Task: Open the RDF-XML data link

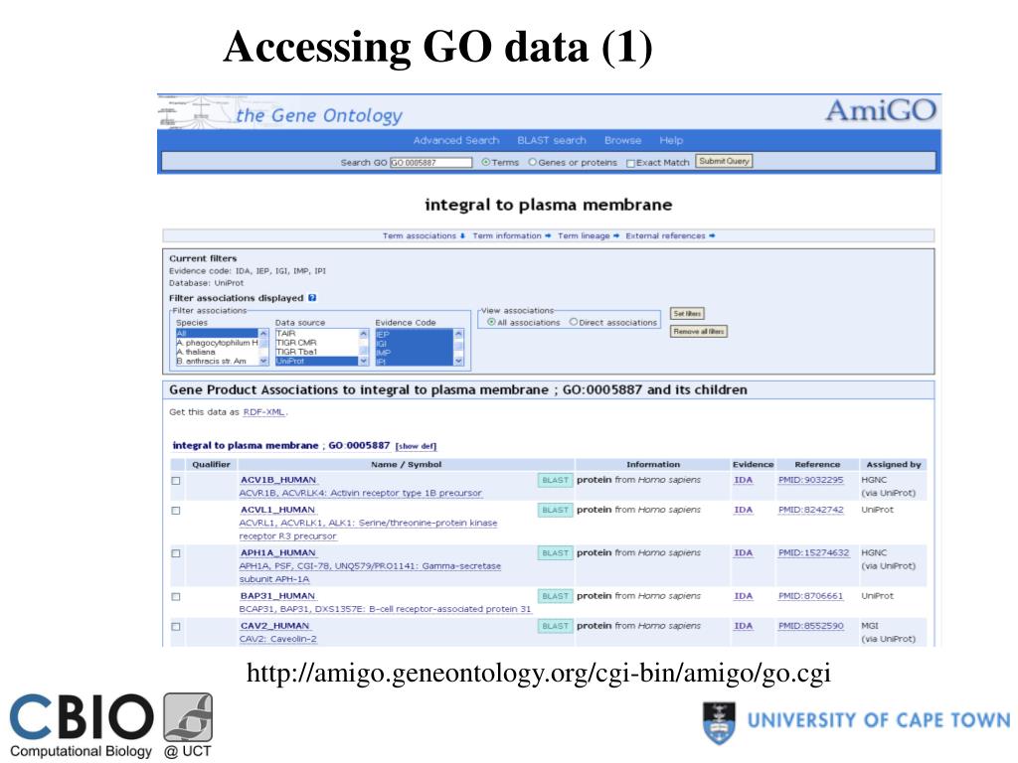Action: click(x=263, y=412)
